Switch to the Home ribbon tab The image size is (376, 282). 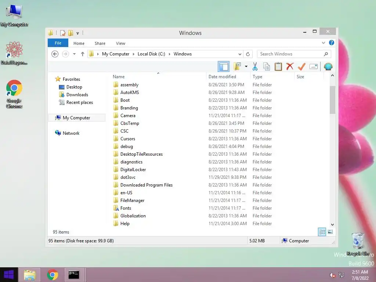click(x=79, y=43)
